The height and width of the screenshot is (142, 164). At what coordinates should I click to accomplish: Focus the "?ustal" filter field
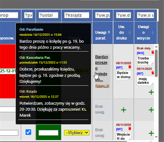pos(48,15)
